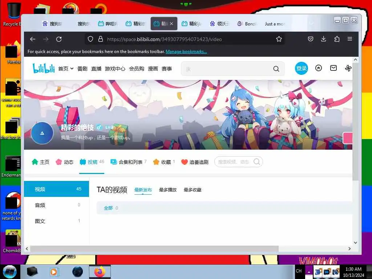Bookmark this page with the star icon
This screenshot has height=279, width=372.
[279, 39]
